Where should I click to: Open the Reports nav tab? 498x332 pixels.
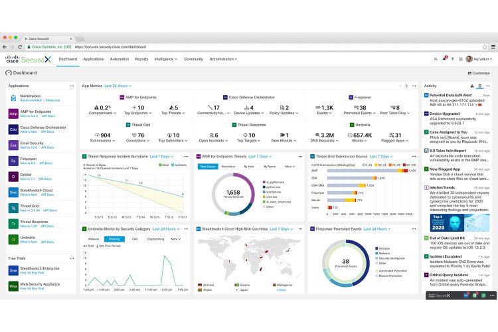[x=141, y=59]
